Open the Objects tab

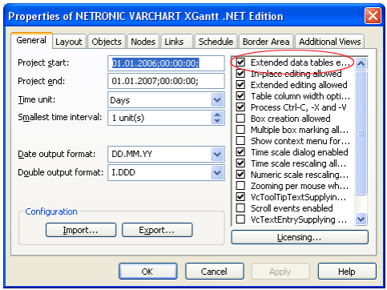point(107,42)
